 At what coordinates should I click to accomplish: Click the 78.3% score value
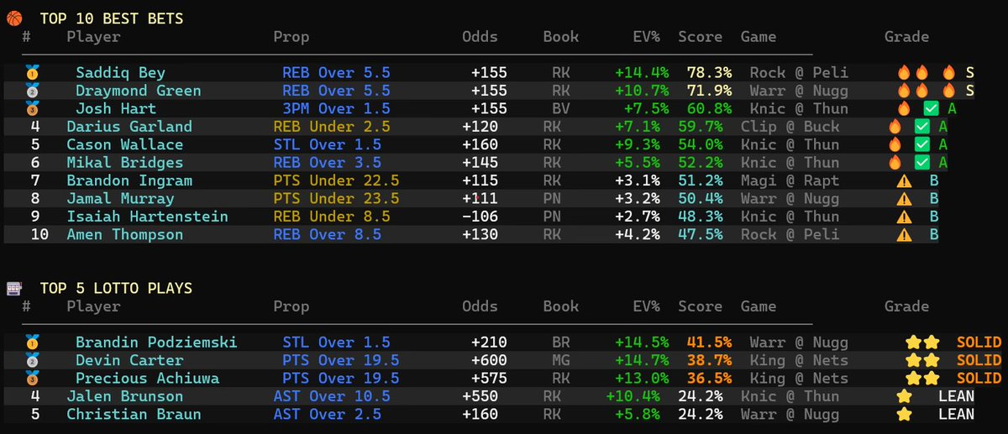click(709, 73)
